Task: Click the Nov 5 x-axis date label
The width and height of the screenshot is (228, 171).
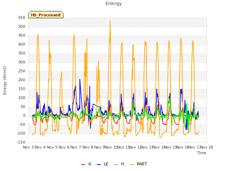Action: pyautogui.click(x=52, y=147)
